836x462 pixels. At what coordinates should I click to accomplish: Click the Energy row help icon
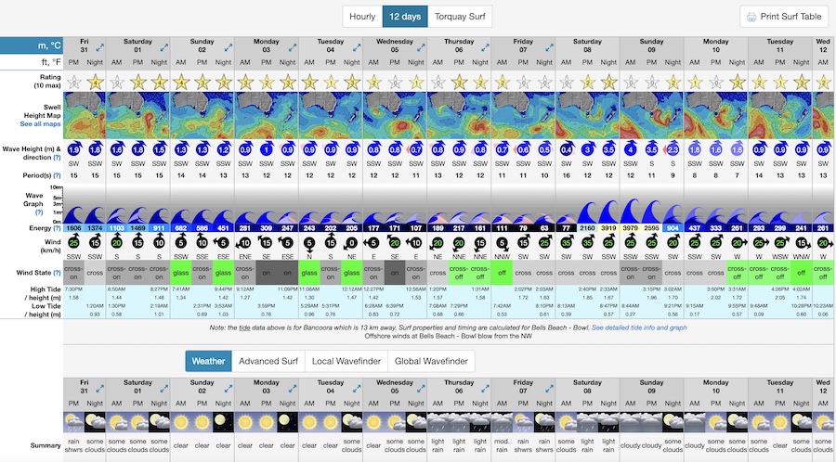point(55,227)
